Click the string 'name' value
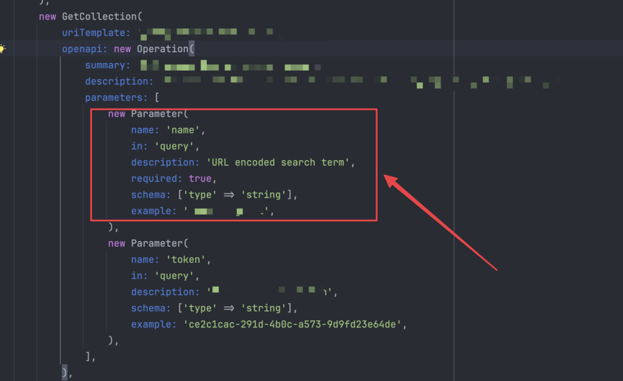623x381 pixels. [x=183, y=130]
